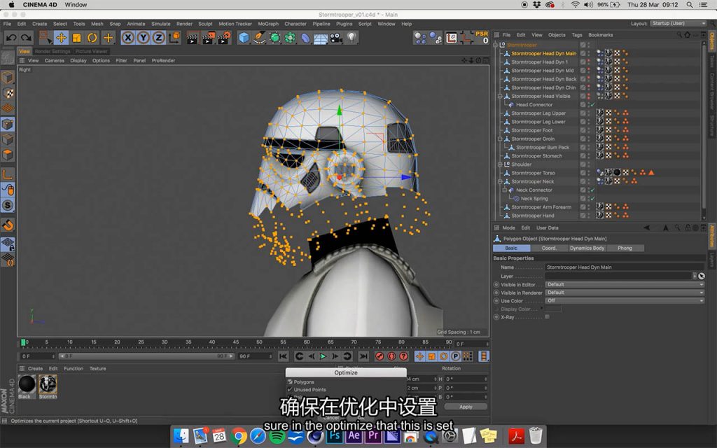Toggle Snap enable S icon
The image size is (717, 448).
point(7,205)
